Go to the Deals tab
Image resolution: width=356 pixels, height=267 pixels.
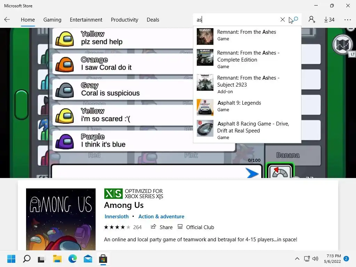click(x=153, y=20)
